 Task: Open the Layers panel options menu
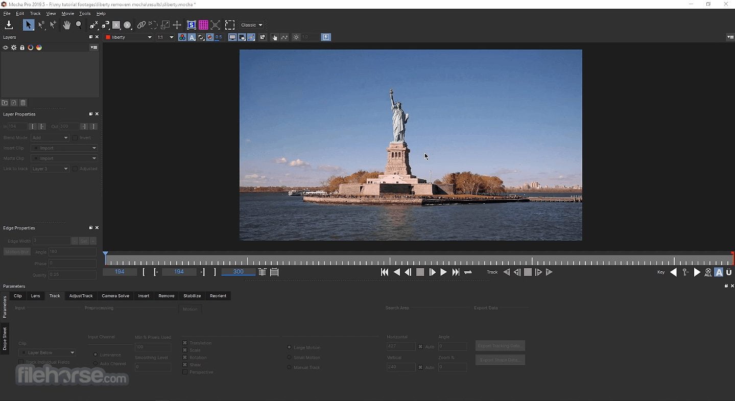[x=94, y=48]
